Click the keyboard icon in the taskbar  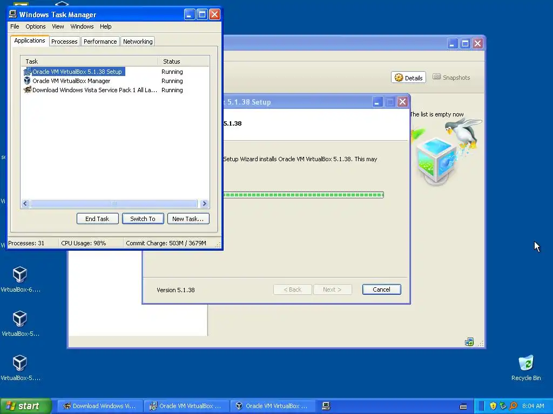(463, 406)
